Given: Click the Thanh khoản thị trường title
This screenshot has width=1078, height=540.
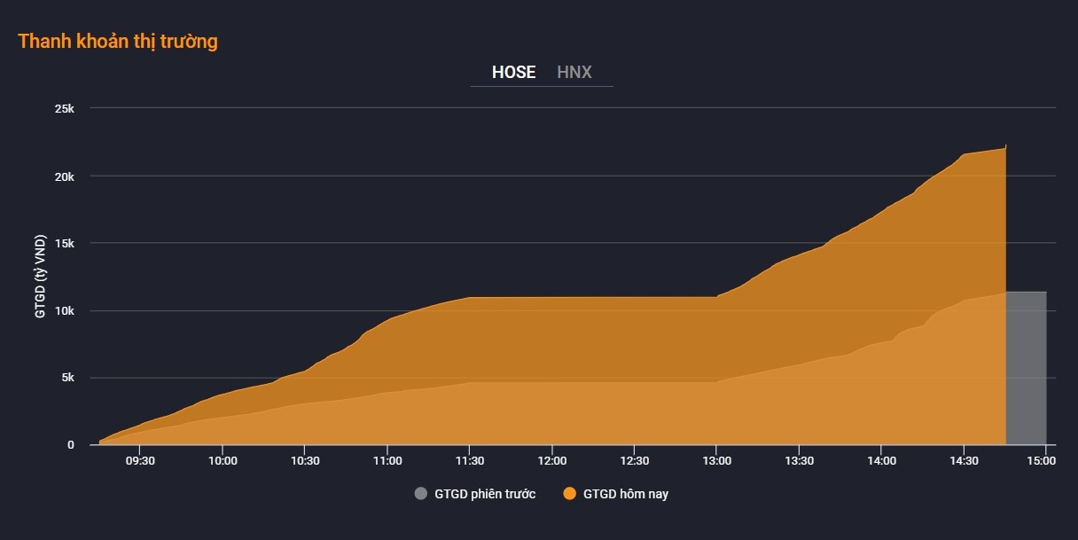Looking at the screenshot, I should (x=118, y=41).
